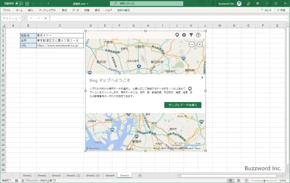290x183 pixels.
Task: Switch to Normal view icon
Action: [230, 181]
